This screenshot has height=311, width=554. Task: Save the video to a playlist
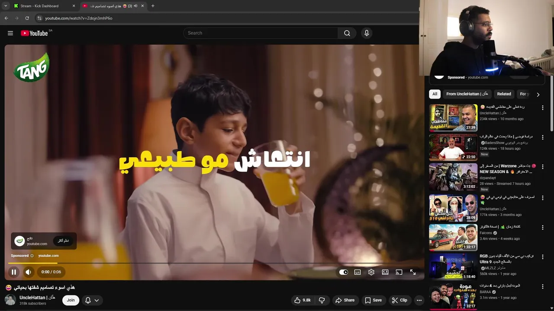pos(373,300)
